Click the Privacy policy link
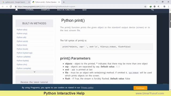Screen dimensions: 171x96 click(x=87, y=88)
